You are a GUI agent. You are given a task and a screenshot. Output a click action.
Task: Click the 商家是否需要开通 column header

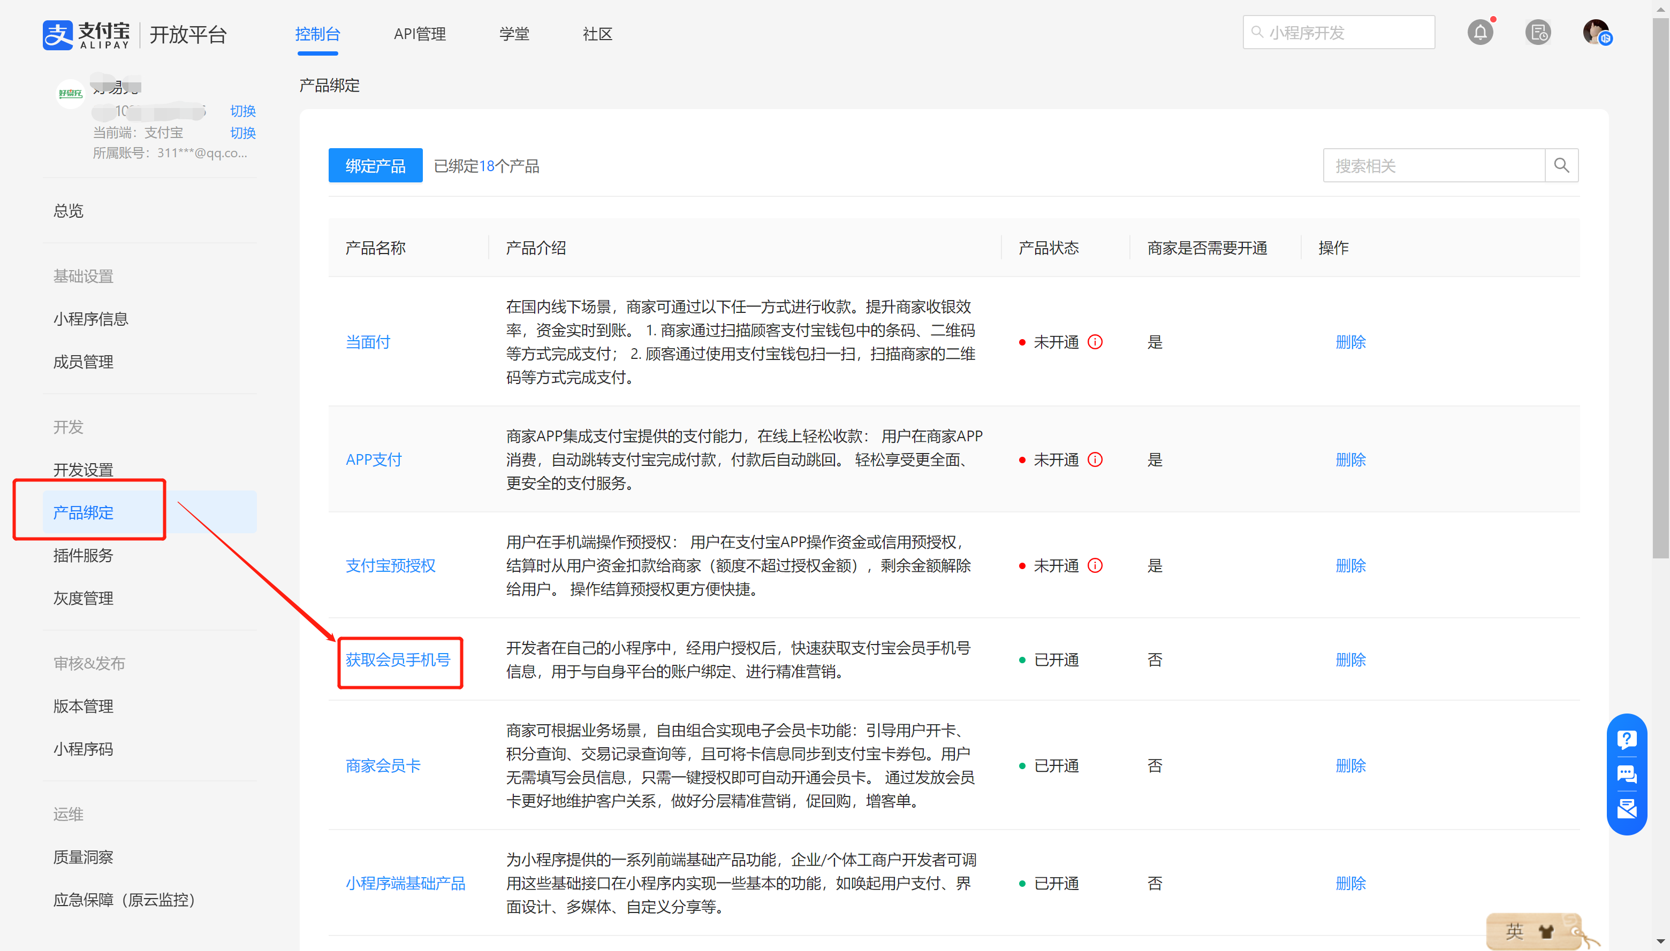point(1207,248)
